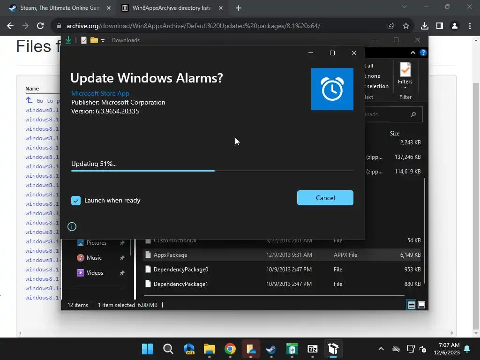Open 7-Zip from taskbar
Image resolution: width=480 pixels, height=360 pixels.
[x=312, y=349]
